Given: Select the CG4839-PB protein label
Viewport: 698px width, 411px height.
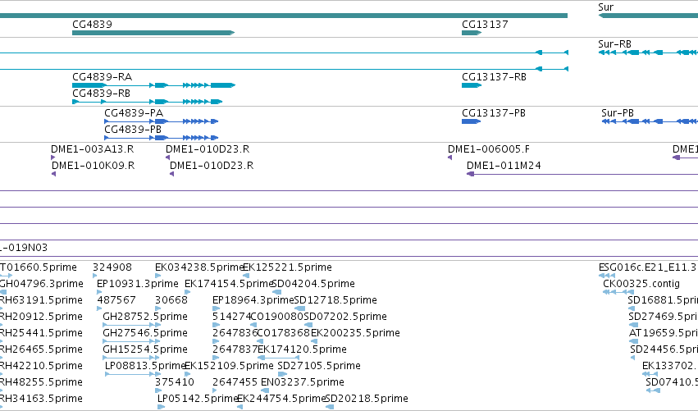Looking at the screenshot, I should pos(133,130).
